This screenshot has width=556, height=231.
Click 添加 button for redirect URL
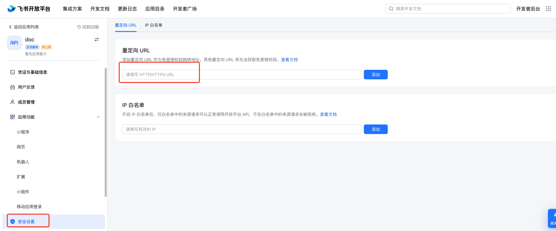375,74
